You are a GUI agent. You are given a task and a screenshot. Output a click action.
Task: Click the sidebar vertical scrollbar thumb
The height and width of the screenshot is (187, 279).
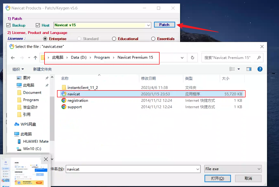52,119
